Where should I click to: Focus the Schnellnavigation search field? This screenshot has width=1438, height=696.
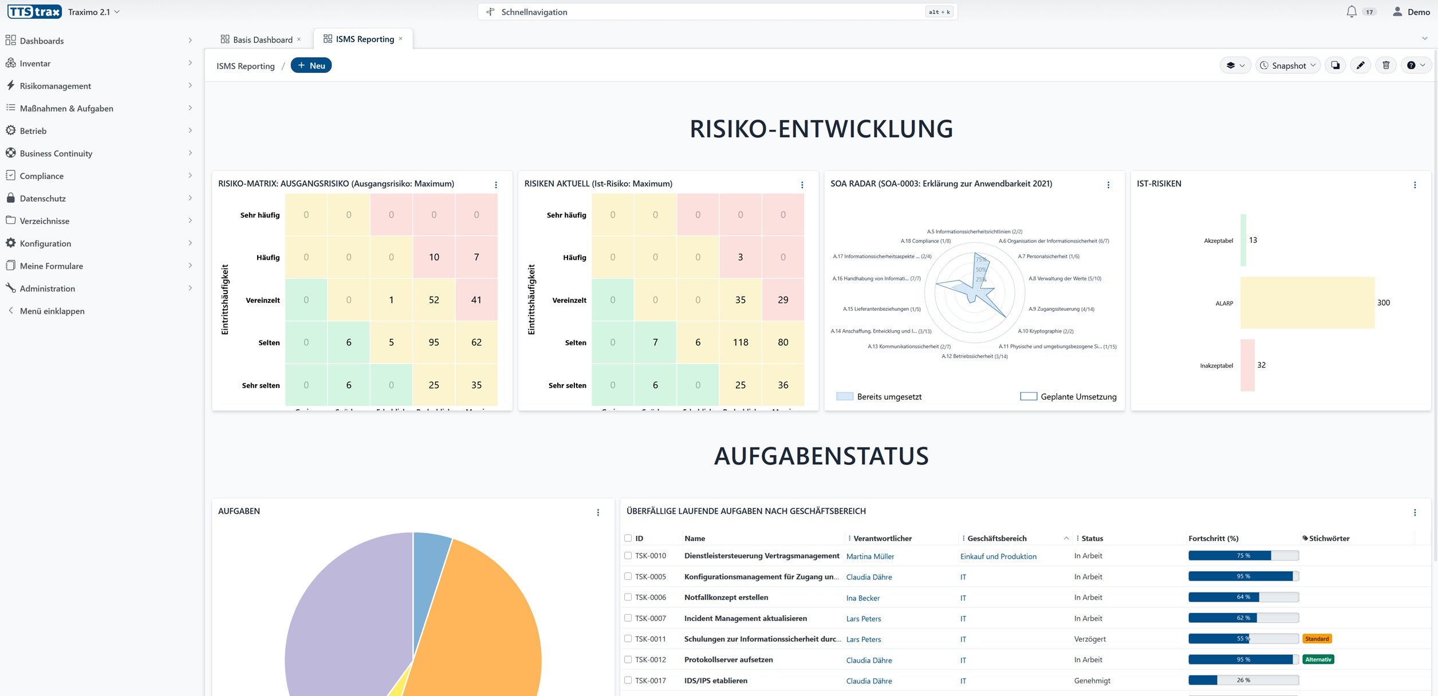point(717,11)
